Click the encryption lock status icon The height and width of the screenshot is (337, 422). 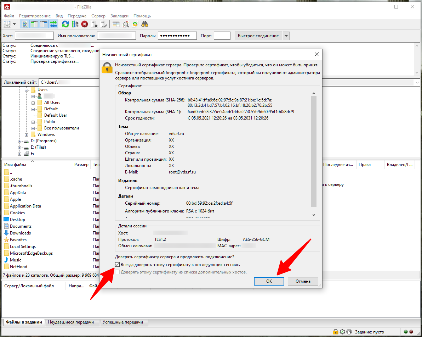click(335, 332)
